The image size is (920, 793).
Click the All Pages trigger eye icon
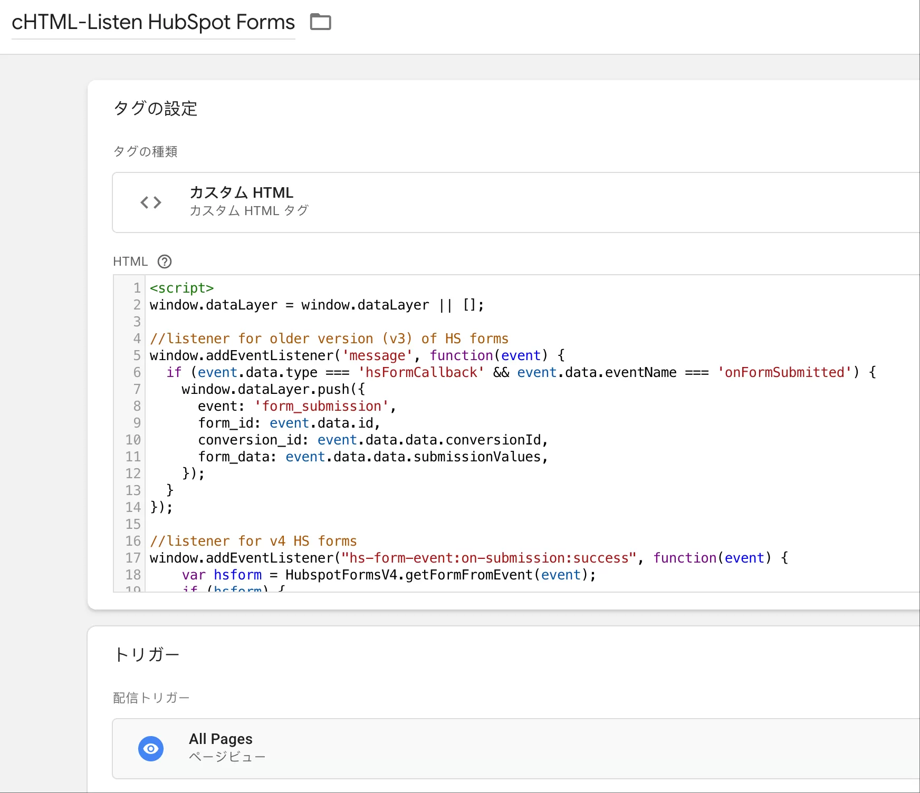click(151, 749)
